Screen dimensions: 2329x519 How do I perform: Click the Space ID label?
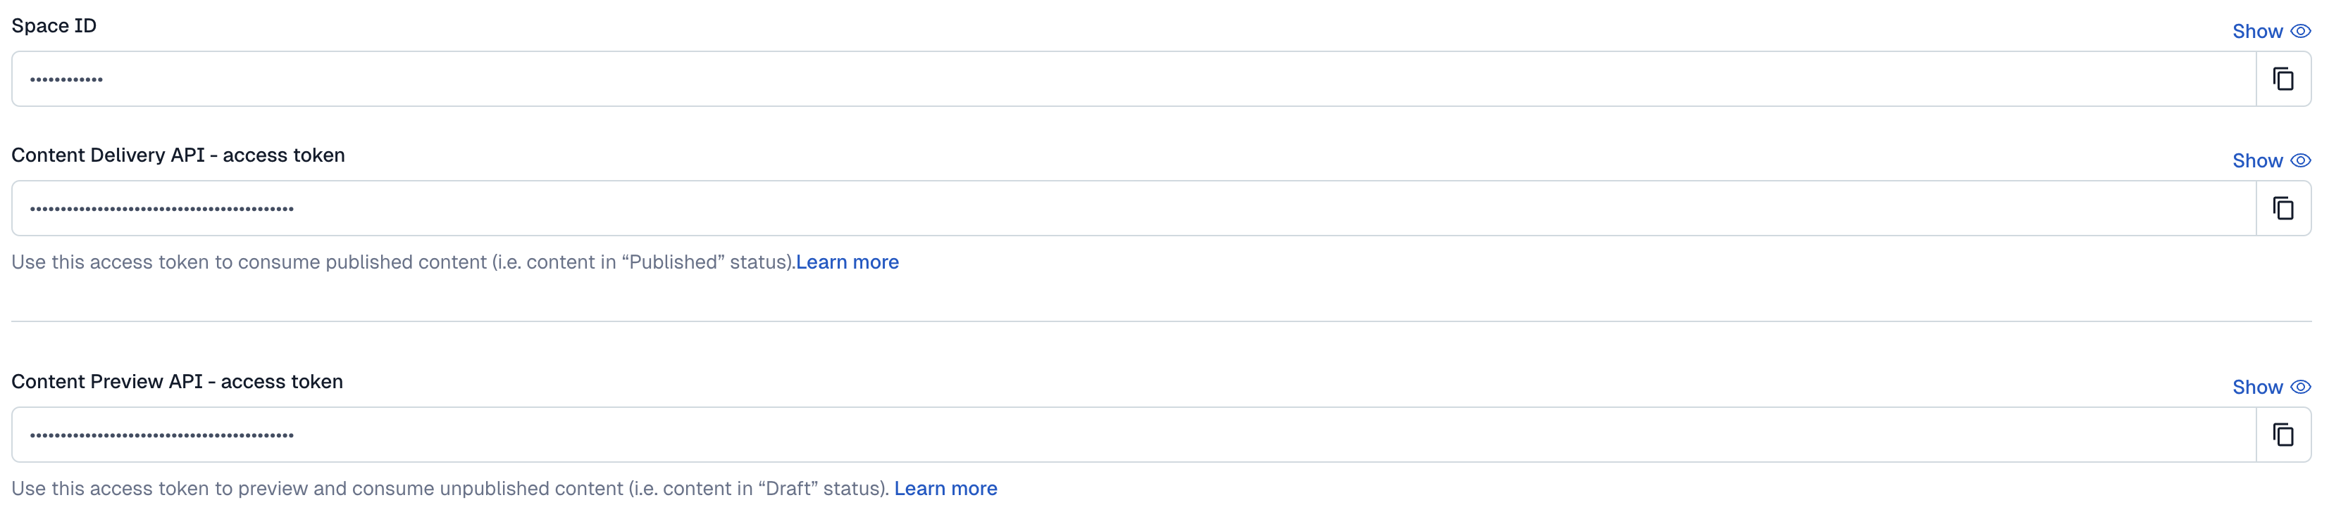point(54,26)
